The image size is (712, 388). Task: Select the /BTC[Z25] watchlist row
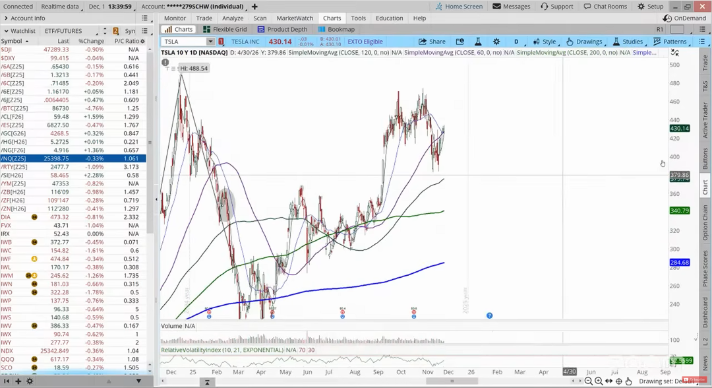[73, 108]
